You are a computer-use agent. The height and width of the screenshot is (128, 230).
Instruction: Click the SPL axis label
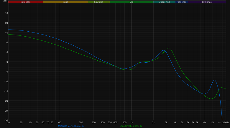tap(5, 1)
